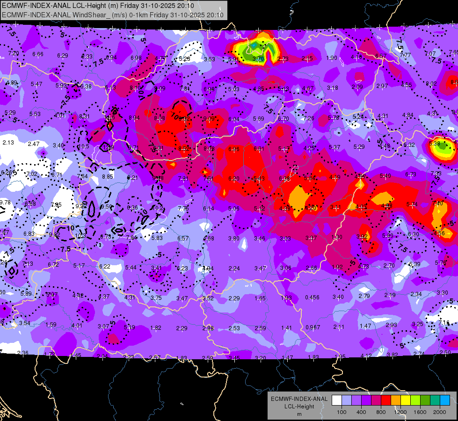This screenshot has height=421, width=458.
Task: Click the wind shear value 3.18
Action: click(333, 87)
